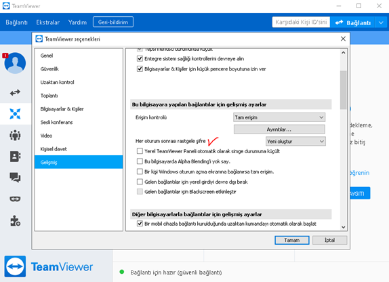Click TeamViewer icon in options dialog title
389x282 pixels.
click(39, 39)
